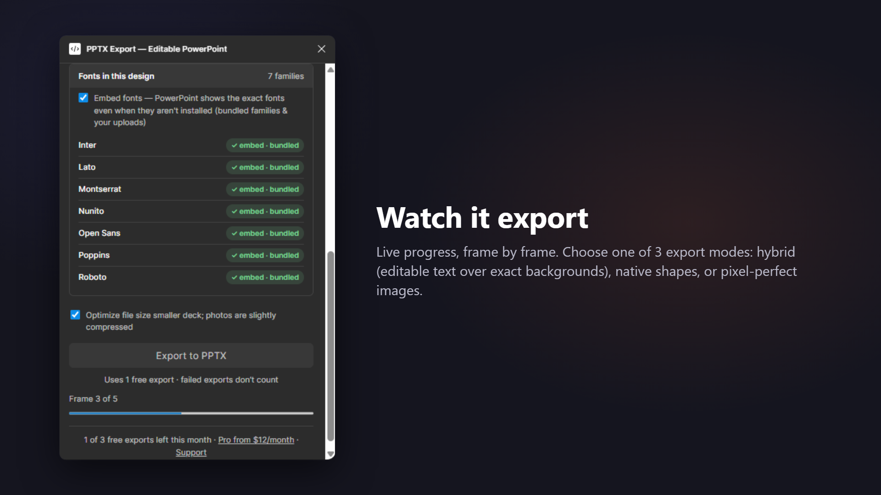Open the Support link
This screenshot has width=881, height=495.
click(191, 452)
